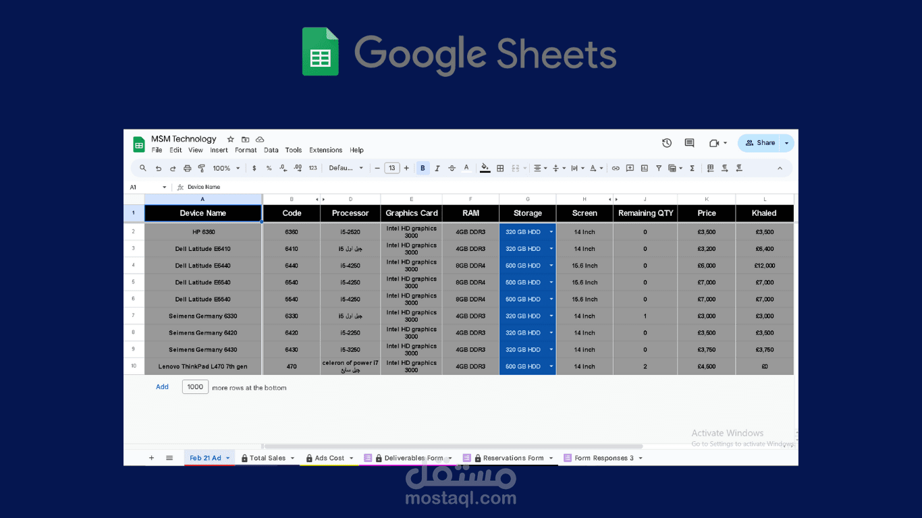The height and width of the screenshot is (518, 922).
Task: Open text color picker
Action: [466, 169]
